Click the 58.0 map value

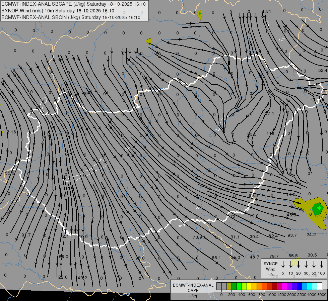coord(64,257)
